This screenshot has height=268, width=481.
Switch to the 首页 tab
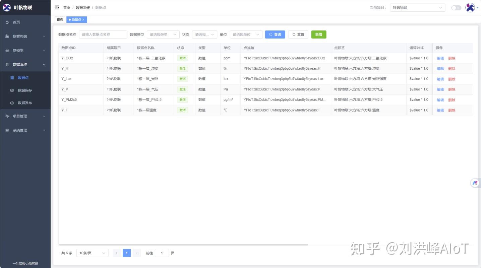pos(60,20)
